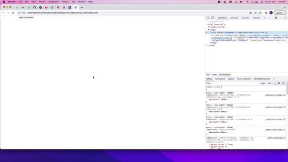Select the html lang="en" line
This screenshot has width=288, height=162.
(x=216, y=24)
